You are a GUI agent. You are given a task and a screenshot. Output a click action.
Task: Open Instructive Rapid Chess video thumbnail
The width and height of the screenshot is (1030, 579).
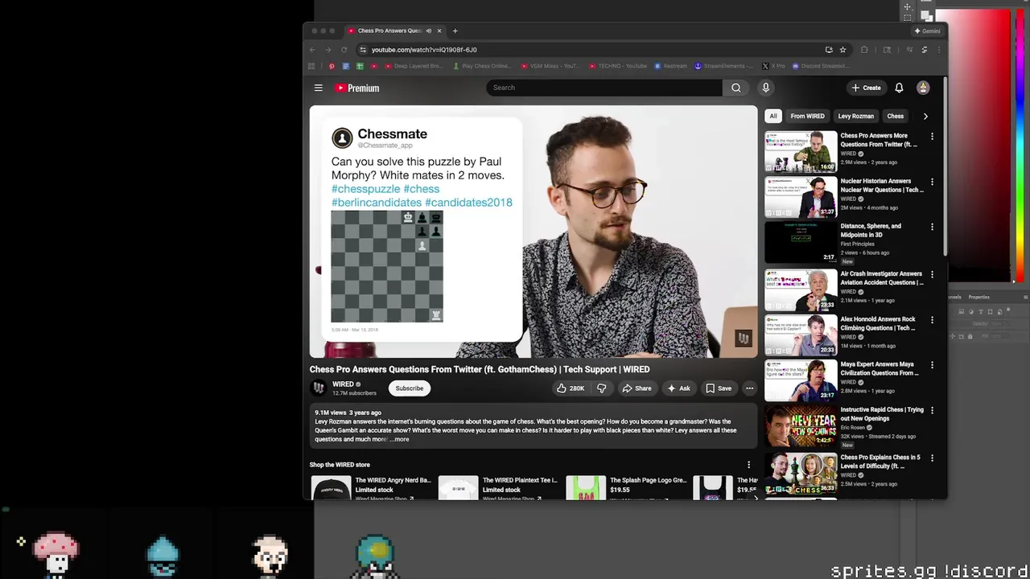(x=801, y=425)
